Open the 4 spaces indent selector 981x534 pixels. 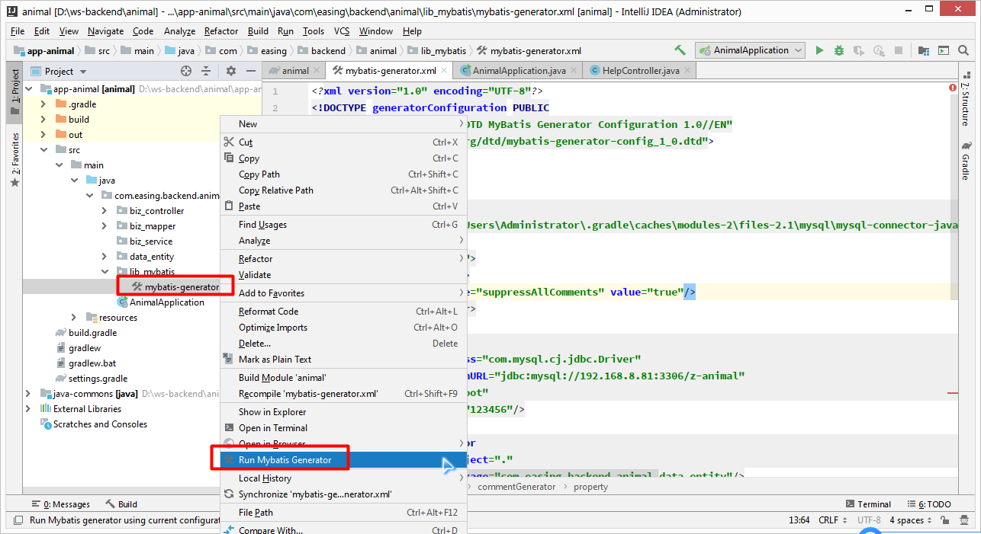pos(911,520)
